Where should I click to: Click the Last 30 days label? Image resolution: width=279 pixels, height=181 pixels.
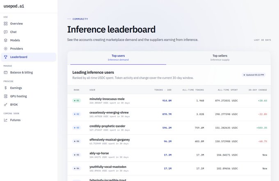(263, 40)
